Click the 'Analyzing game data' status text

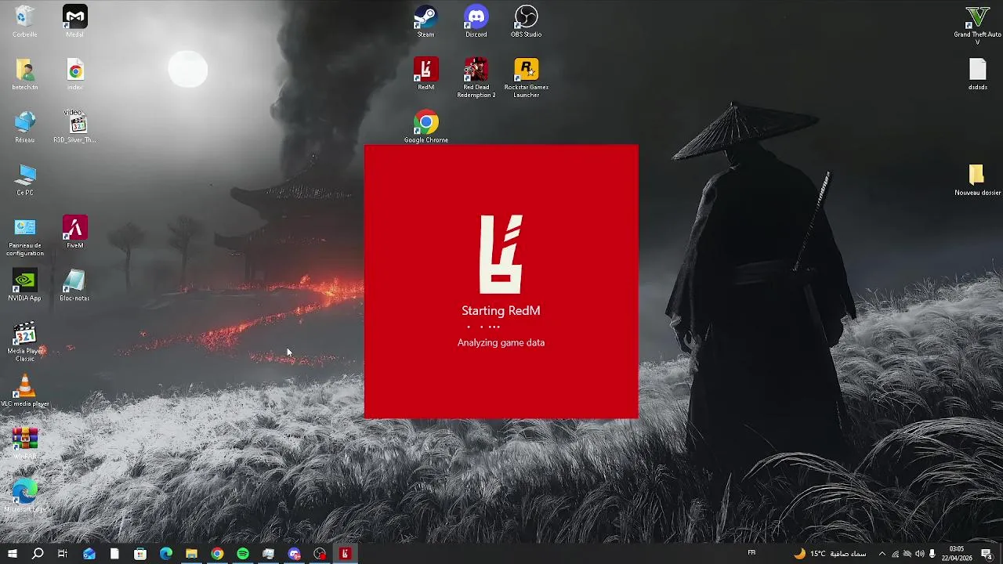coord(501,342)
